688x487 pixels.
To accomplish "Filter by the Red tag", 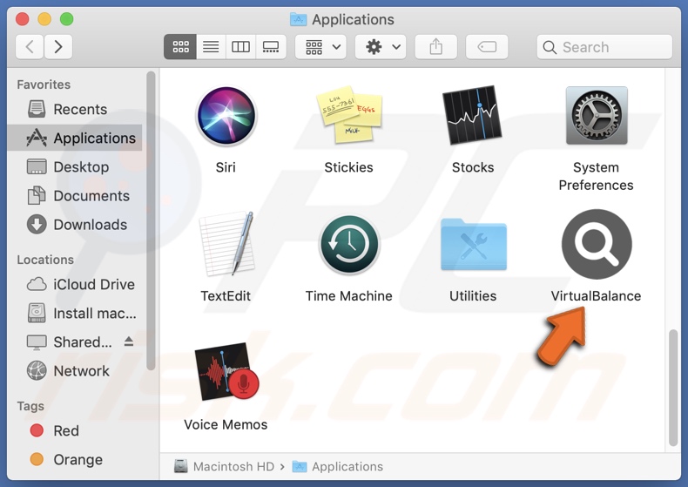I will point(75,430).
